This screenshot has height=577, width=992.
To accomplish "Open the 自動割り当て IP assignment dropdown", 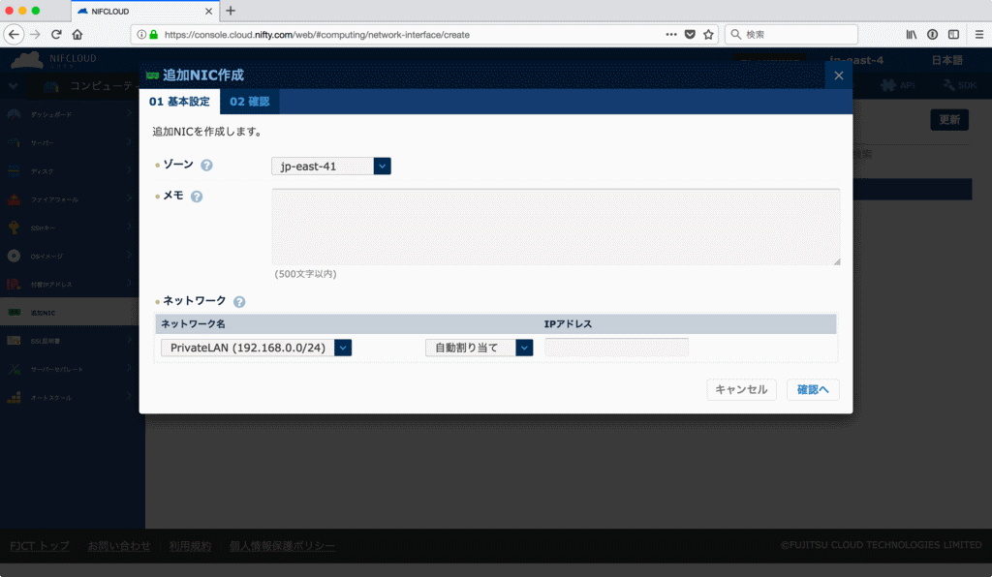I will pos(479,348).
